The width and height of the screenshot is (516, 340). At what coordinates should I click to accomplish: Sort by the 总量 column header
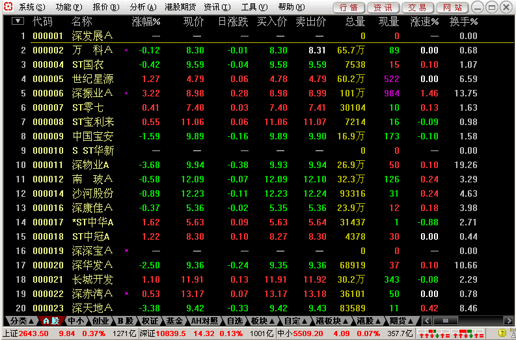click(355, 21)
